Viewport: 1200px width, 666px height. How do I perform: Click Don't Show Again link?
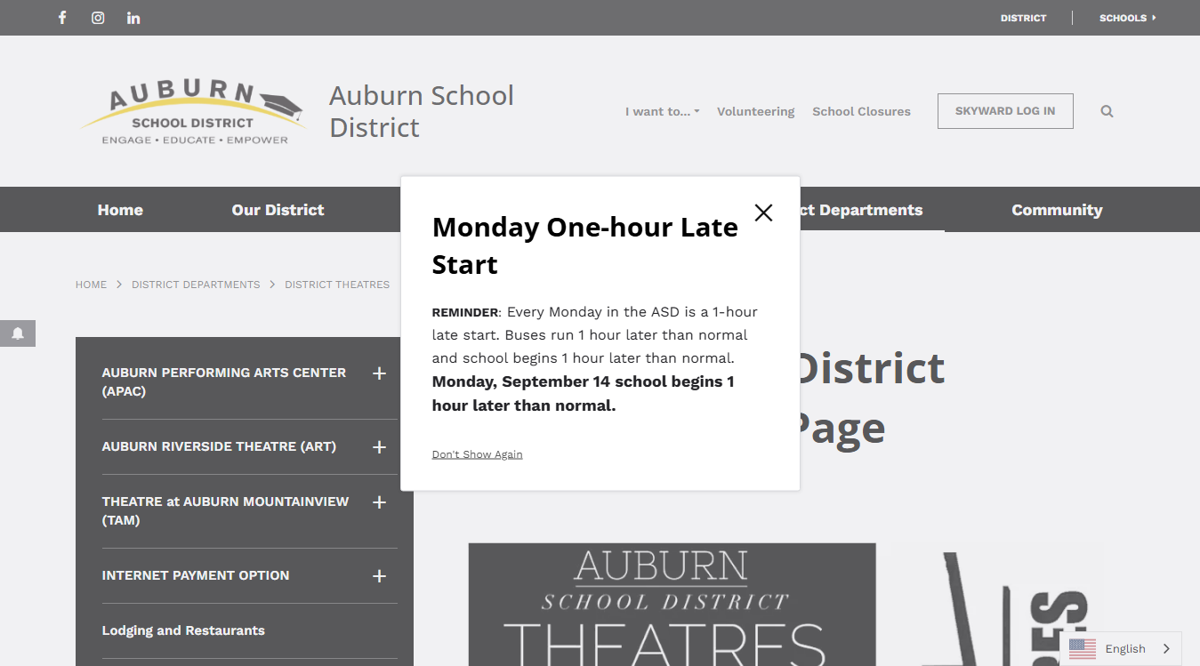click(x=477, y=454)
